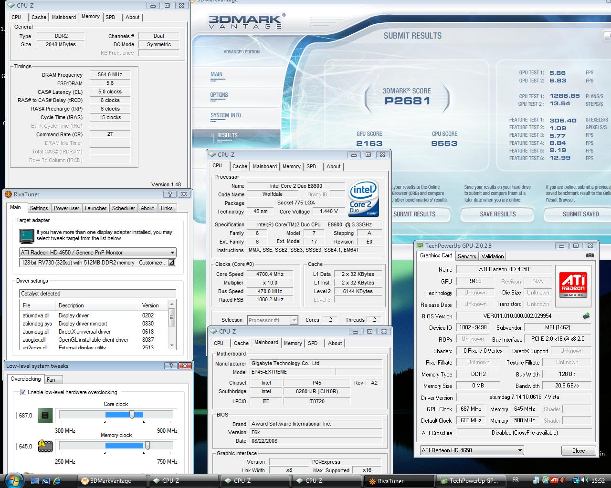The height and width of the screenshot is (488, 611).
Task: Click the ATI Radeon logo in GPU-Z
Action: pyautogui.click(x=573, y=285)
